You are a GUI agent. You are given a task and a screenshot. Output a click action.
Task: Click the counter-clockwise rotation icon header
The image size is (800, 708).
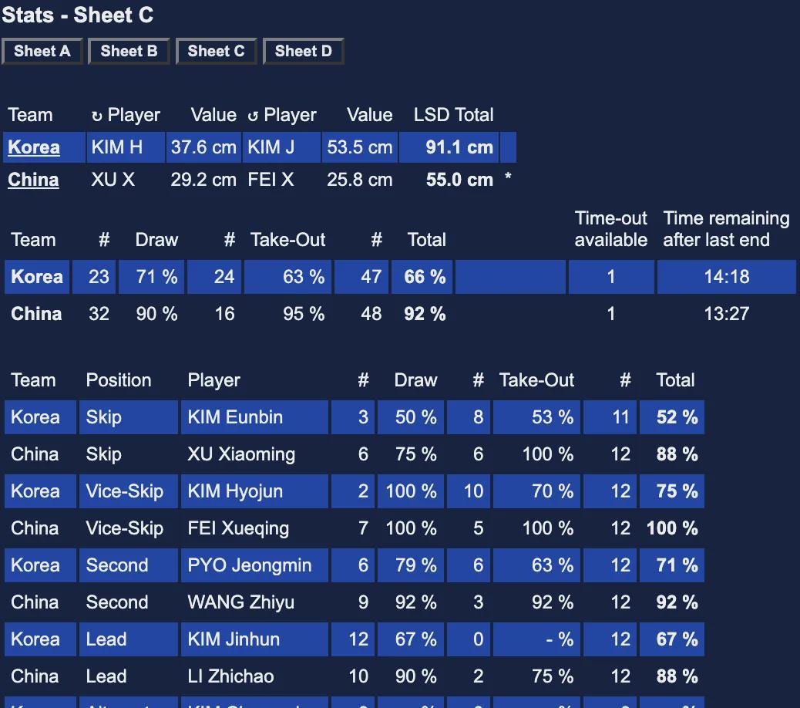pyautogui.click(x=253, y=116)
